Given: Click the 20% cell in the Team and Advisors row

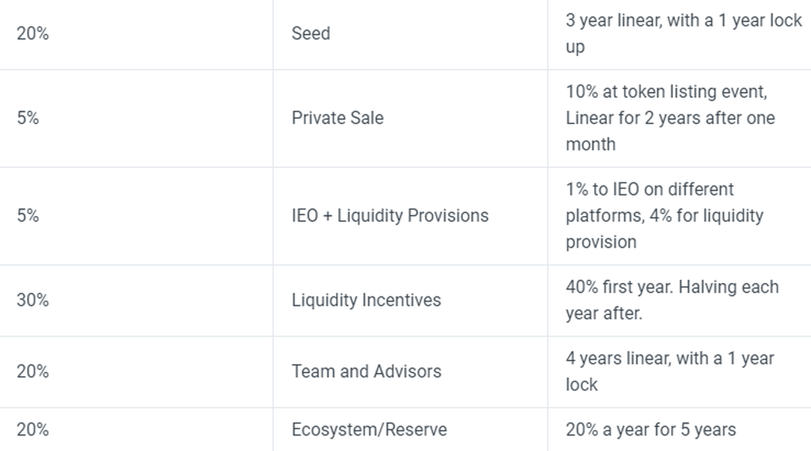Looking at the screenshot, I should (32, 371).
